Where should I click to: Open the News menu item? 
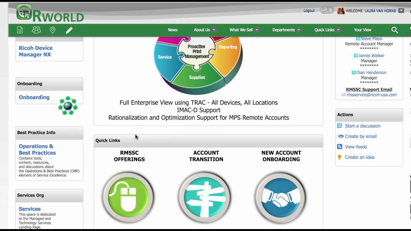(x=173, y=30)
